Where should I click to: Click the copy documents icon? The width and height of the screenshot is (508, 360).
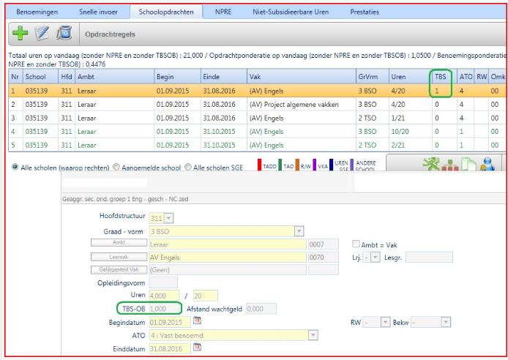pyautogui.click(x=468, y=164)
